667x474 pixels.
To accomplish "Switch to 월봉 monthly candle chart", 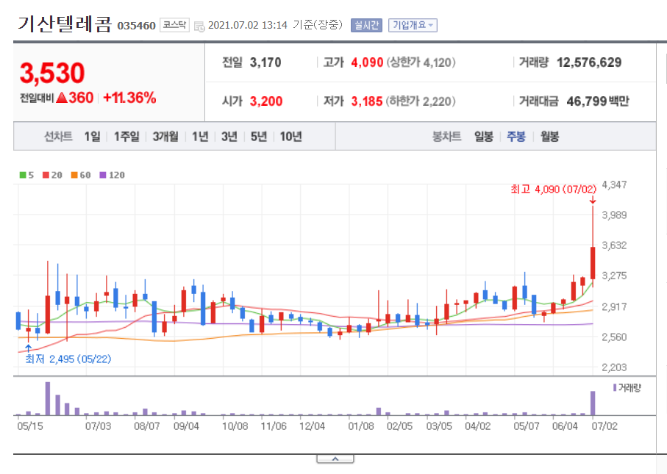I will 549,137.
